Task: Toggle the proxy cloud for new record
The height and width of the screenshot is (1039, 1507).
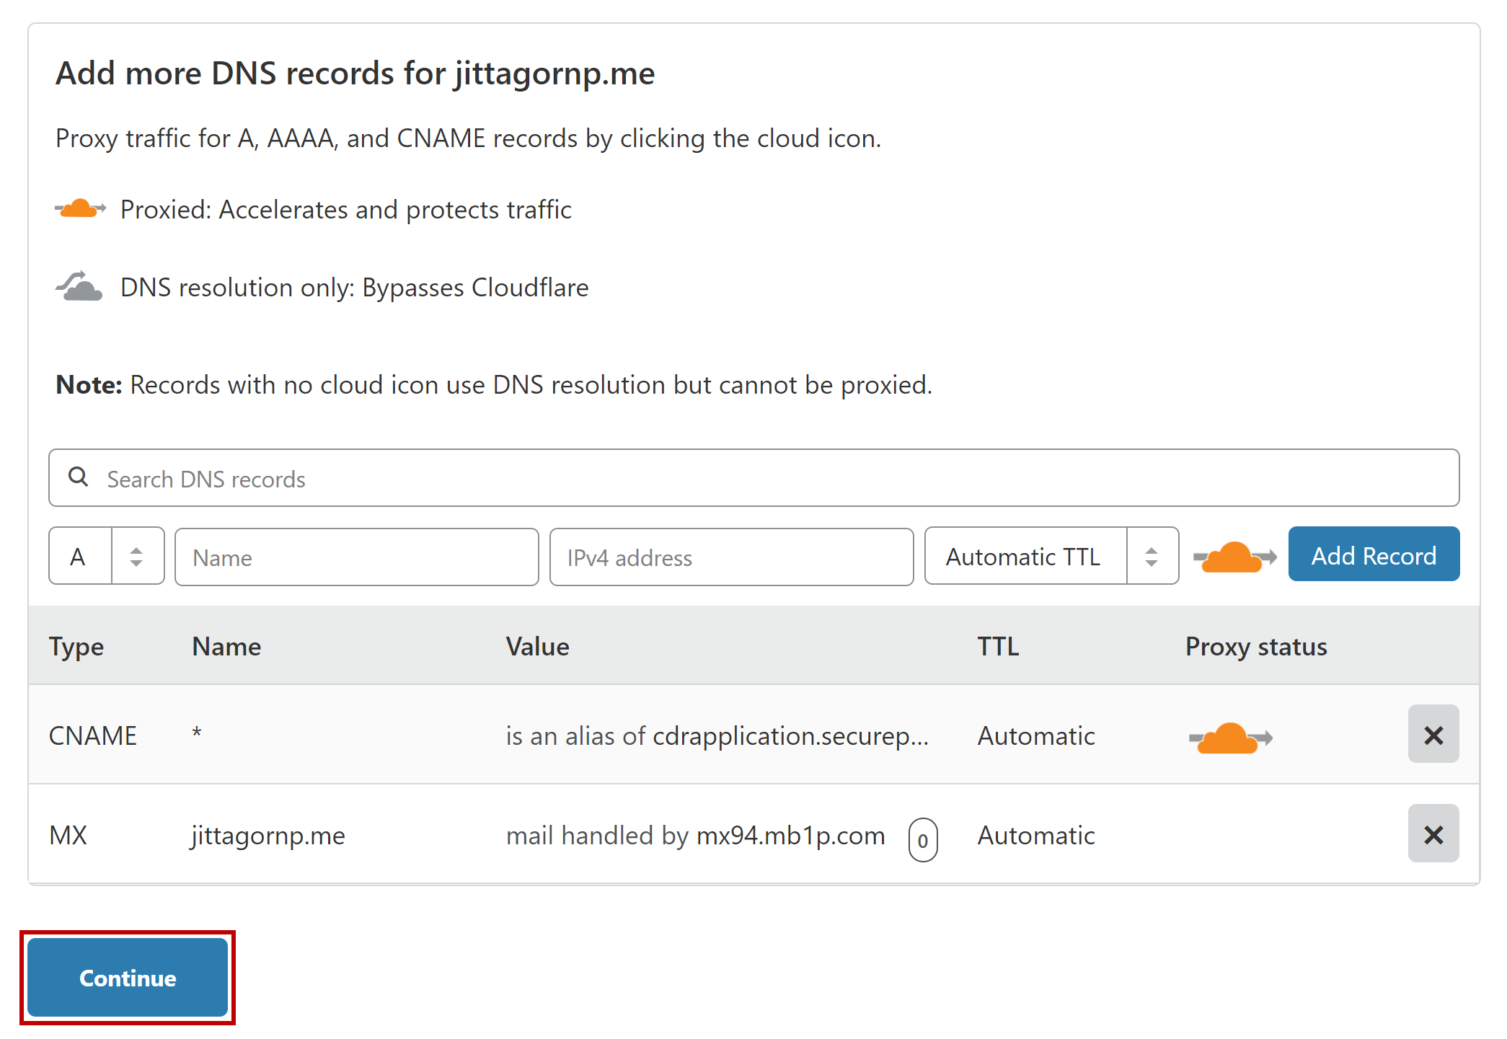Action: point(1234,557)
